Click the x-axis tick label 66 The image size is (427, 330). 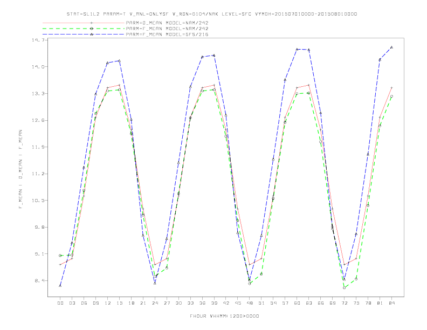tap(321, 303)
